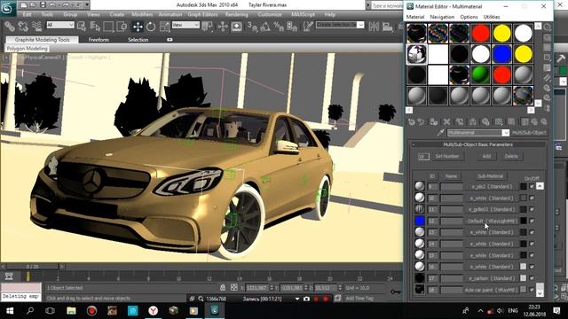Toggle On/Off checkbox for ID 13 e_white
This screenshot has width=568, height=319.
(532, 232)
